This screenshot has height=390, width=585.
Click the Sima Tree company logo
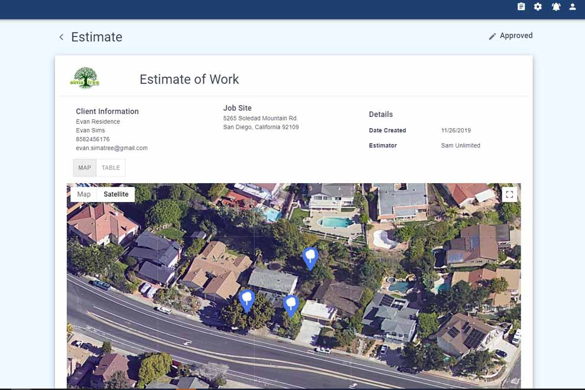(85, 78)
